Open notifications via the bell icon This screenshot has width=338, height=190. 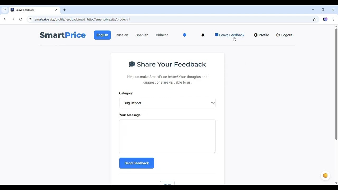[x=203, y=35]
